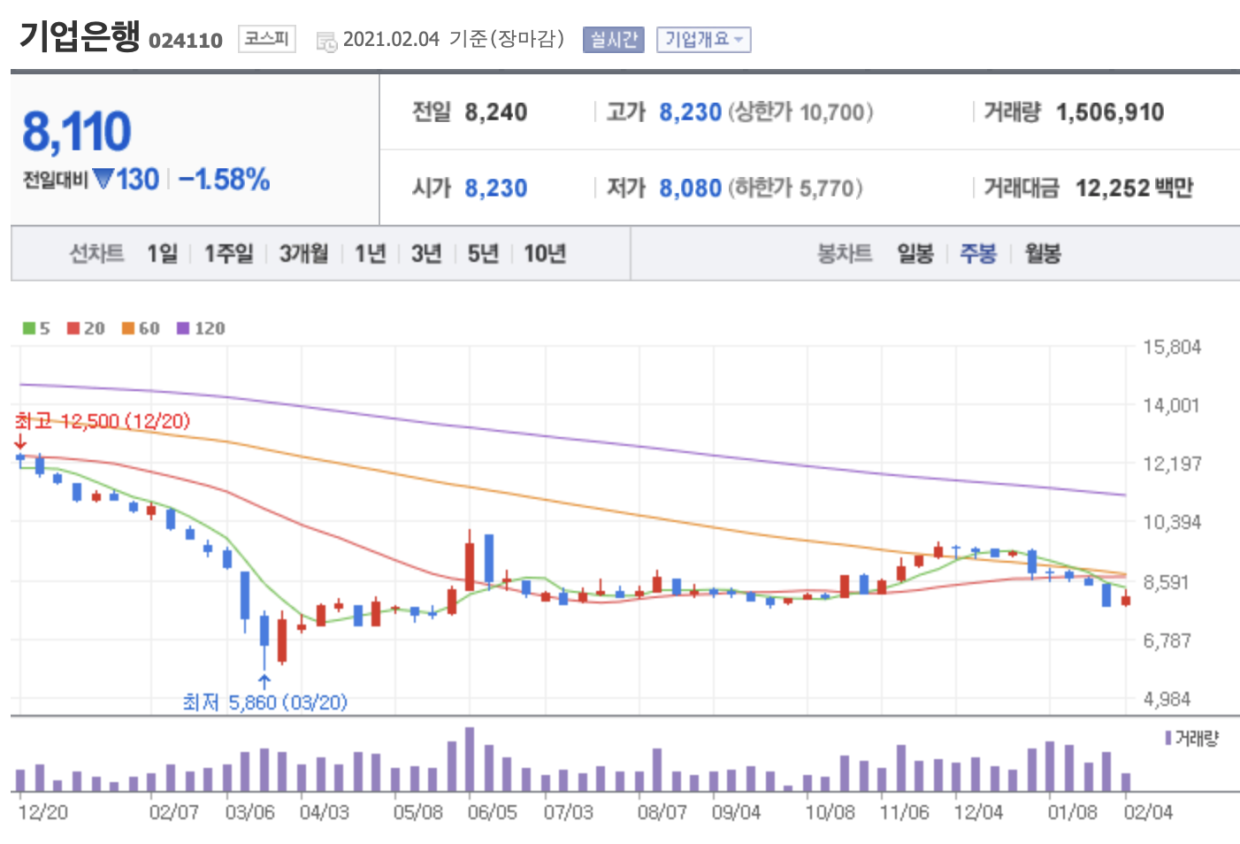Select the 1일 line chart tab
Viewport: 1240px width, 844px height.
(x=163, y=254)
